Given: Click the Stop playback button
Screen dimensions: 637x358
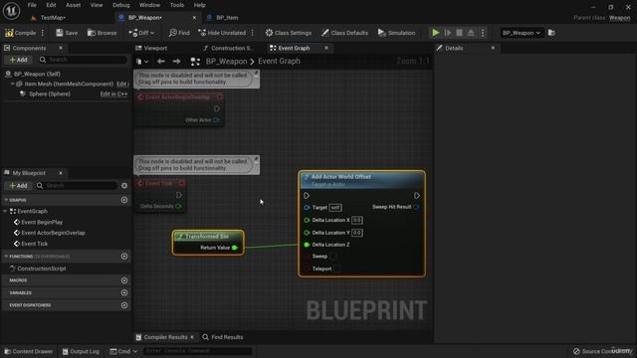Looking at the screenshot, I should [x=459, y=33].
